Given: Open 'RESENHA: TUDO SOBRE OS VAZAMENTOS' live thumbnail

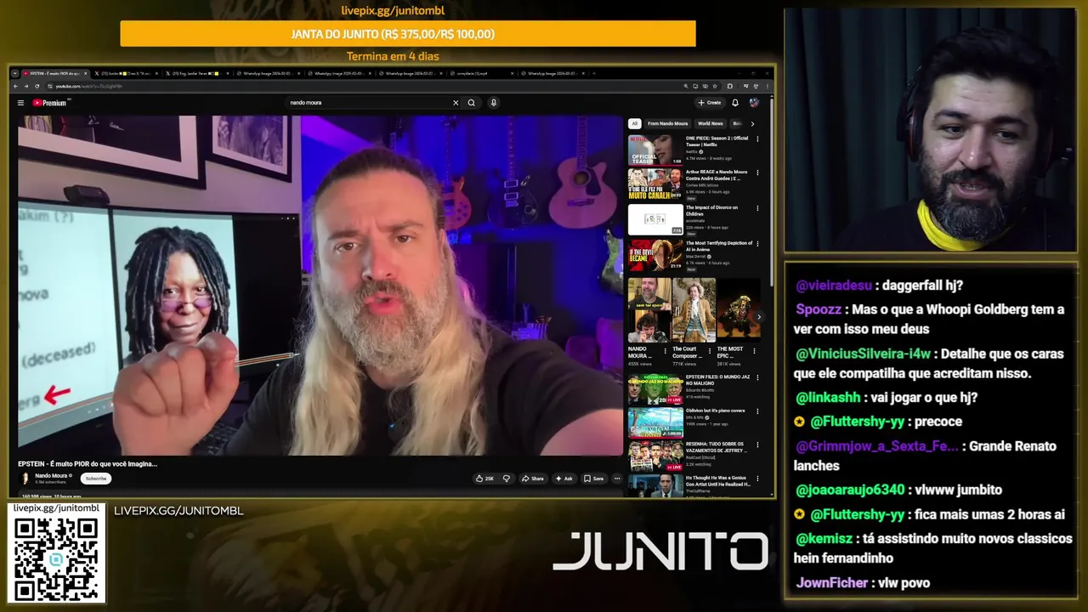Looking at the screenshot, I should (x=655, y=456).
